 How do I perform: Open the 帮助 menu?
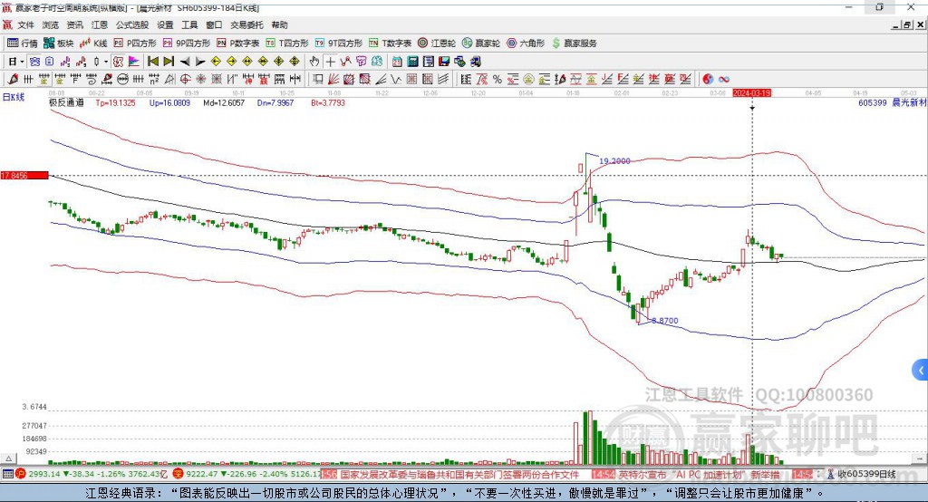coord(279,24)
